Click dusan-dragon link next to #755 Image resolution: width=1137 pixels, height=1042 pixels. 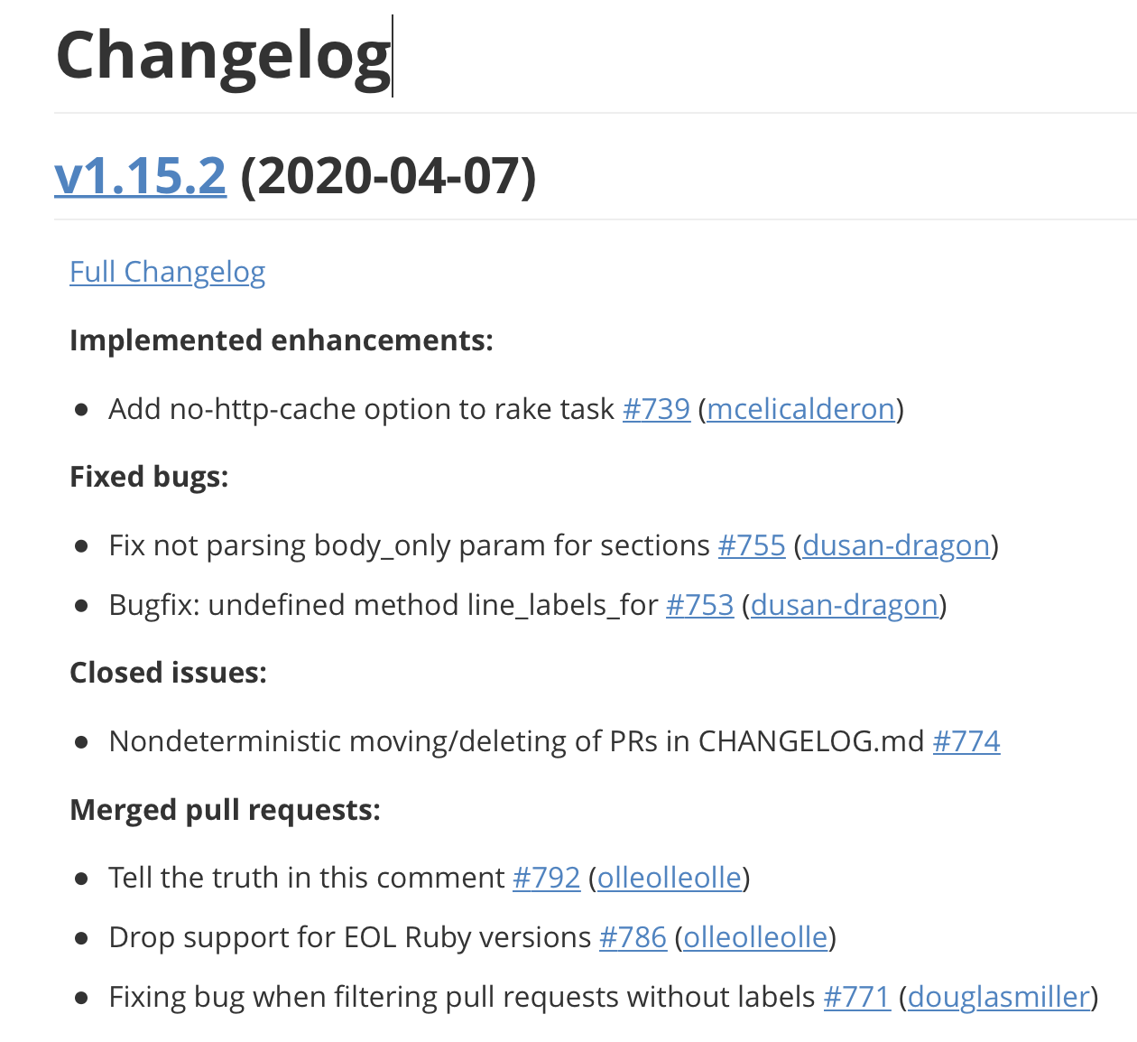896,545
